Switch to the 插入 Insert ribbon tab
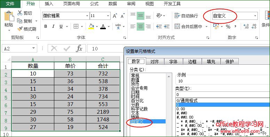270x137 pixels. coord(49,3)
